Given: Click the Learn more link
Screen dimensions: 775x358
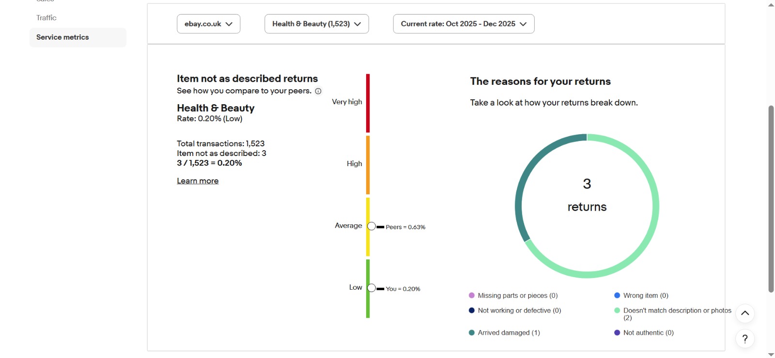Looking at the screenshot, I should click(198, 181).
